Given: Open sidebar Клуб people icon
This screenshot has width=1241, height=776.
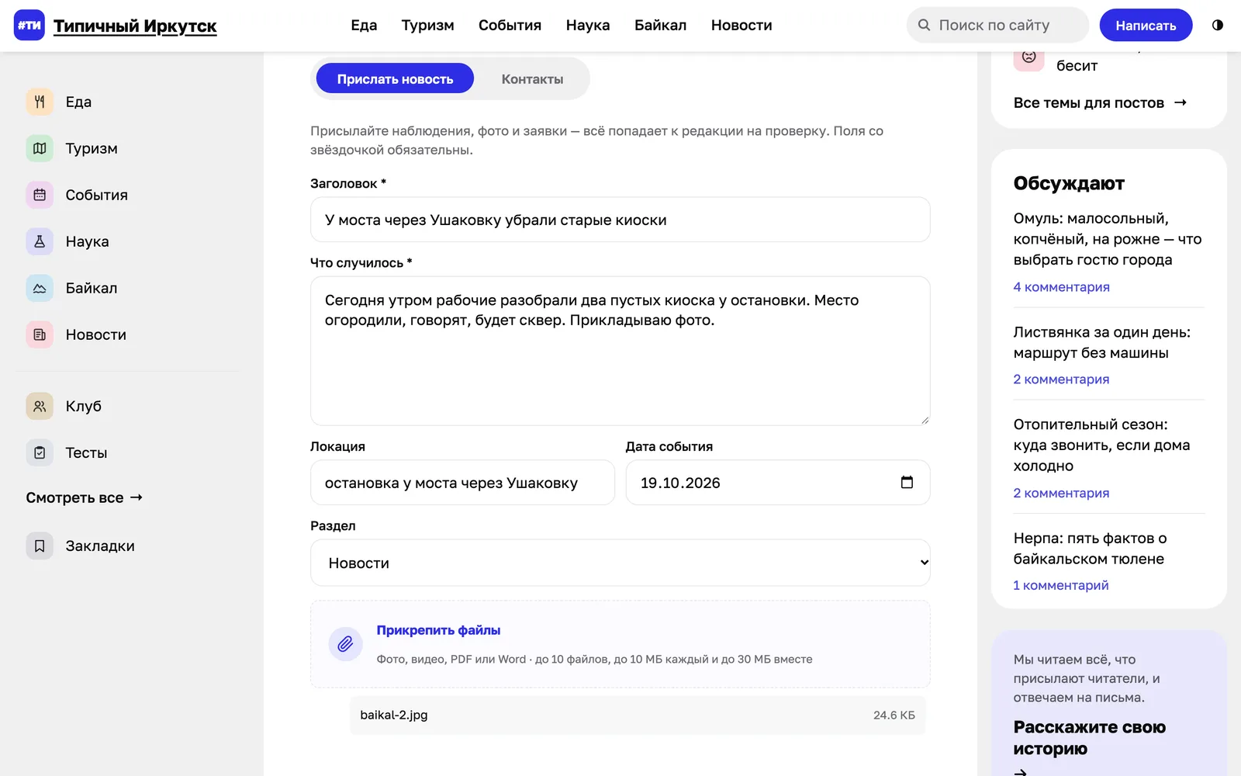Looking at the screenshot, I should [x=40, y=406].
